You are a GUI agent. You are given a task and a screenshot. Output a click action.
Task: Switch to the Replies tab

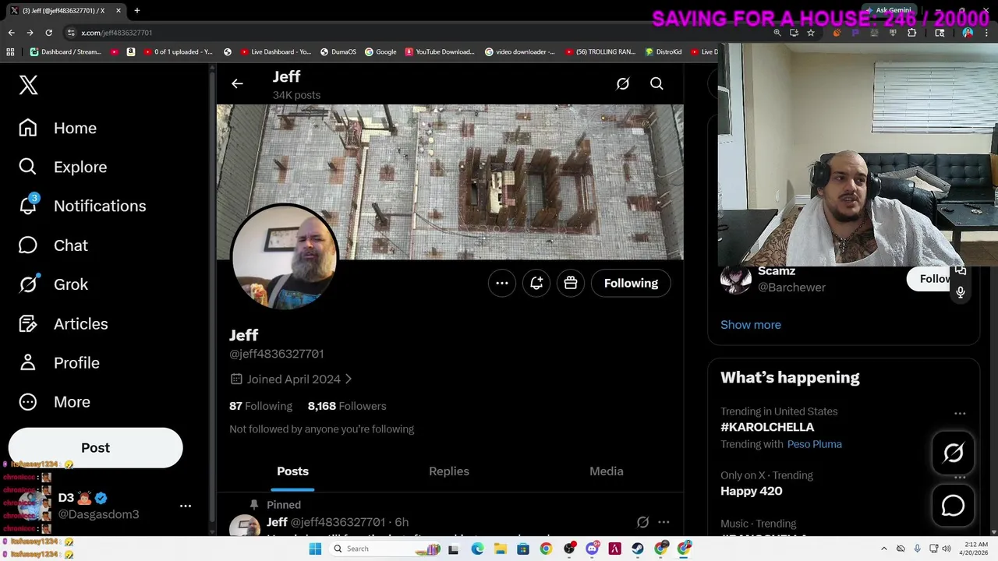(x=449, y=471)
